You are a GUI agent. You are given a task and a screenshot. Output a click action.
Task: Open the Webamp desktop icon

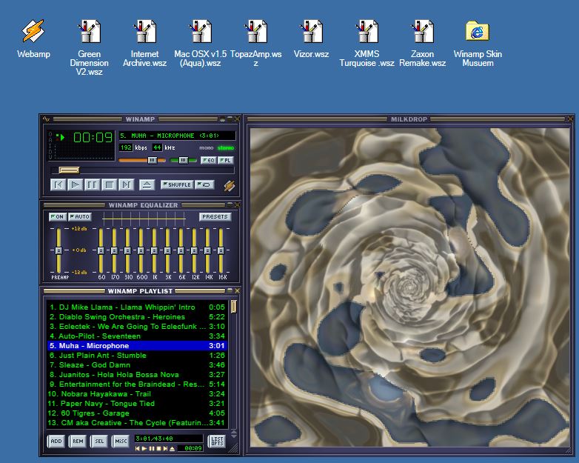tap(33, 38)
